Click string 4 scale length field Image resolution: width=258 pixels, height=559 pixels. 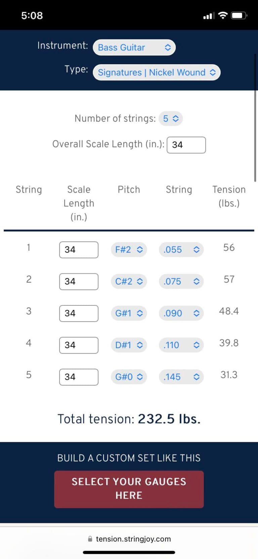coord(79,345)
